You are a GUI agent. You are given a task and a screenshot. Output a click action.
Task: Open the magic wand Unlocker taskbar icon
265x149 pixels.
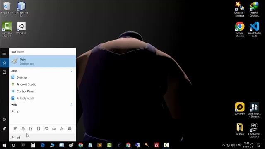pos(147,145)
